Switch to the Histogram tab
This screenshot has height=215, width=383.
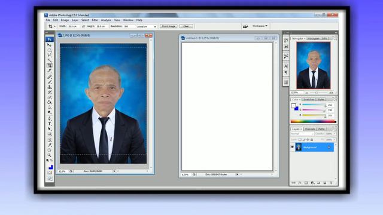[x=314, y=38]
